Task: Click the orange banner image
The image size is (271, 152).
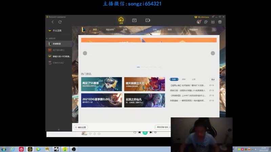Action: click(149, 40)
